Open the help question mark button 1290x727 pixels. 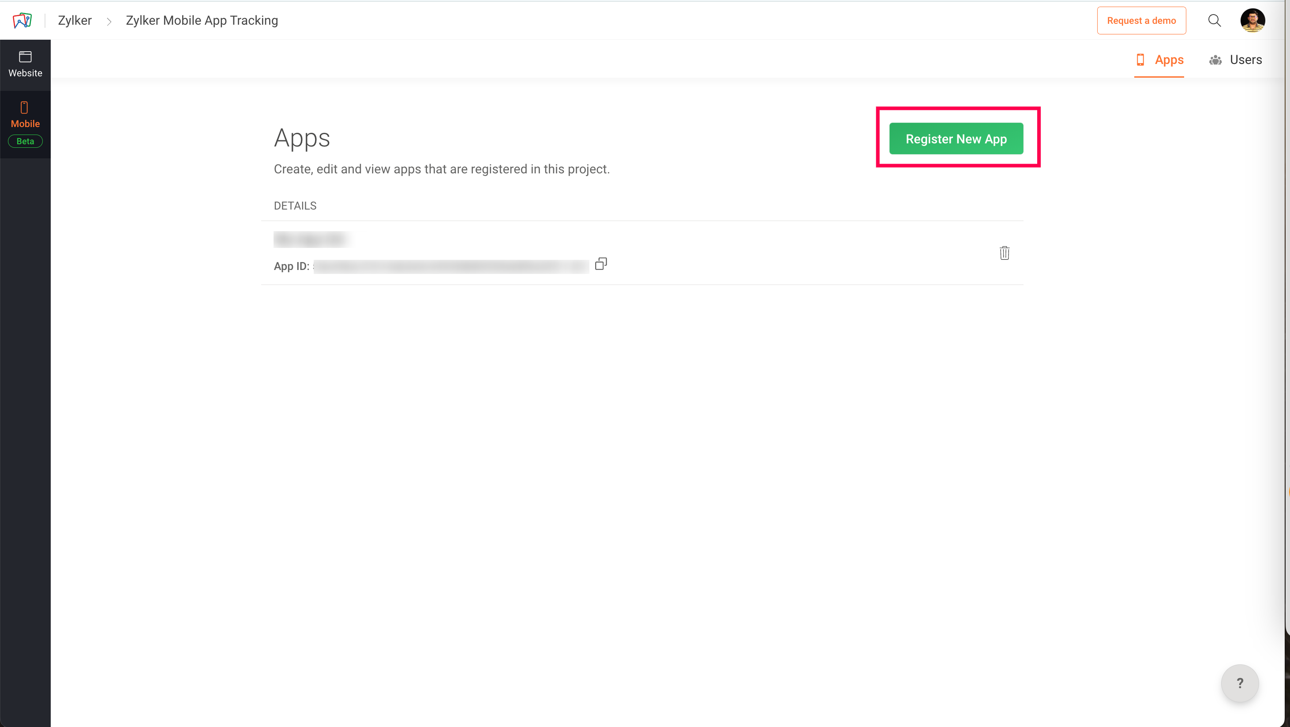point(1239,683)
